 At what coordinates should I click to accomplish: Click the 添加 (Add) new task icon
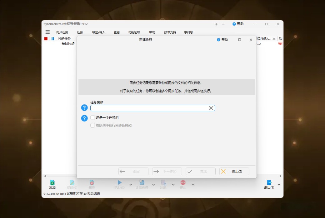(52, 182)
